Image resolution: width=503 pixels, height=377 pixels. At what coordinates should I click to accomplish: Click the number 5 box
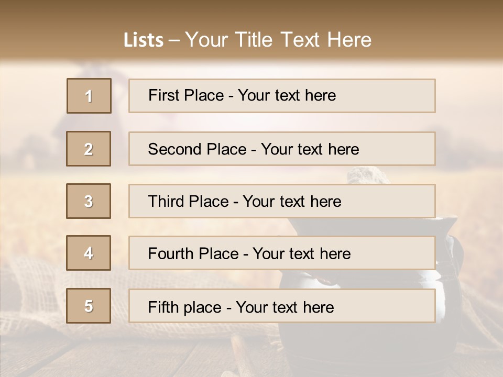[89, 306]
